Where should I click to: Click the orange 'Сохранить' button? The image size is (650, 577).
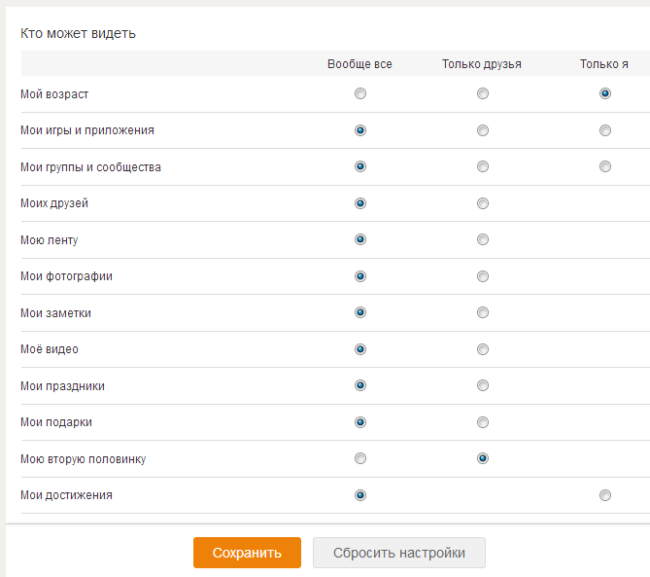coord(247,553)
